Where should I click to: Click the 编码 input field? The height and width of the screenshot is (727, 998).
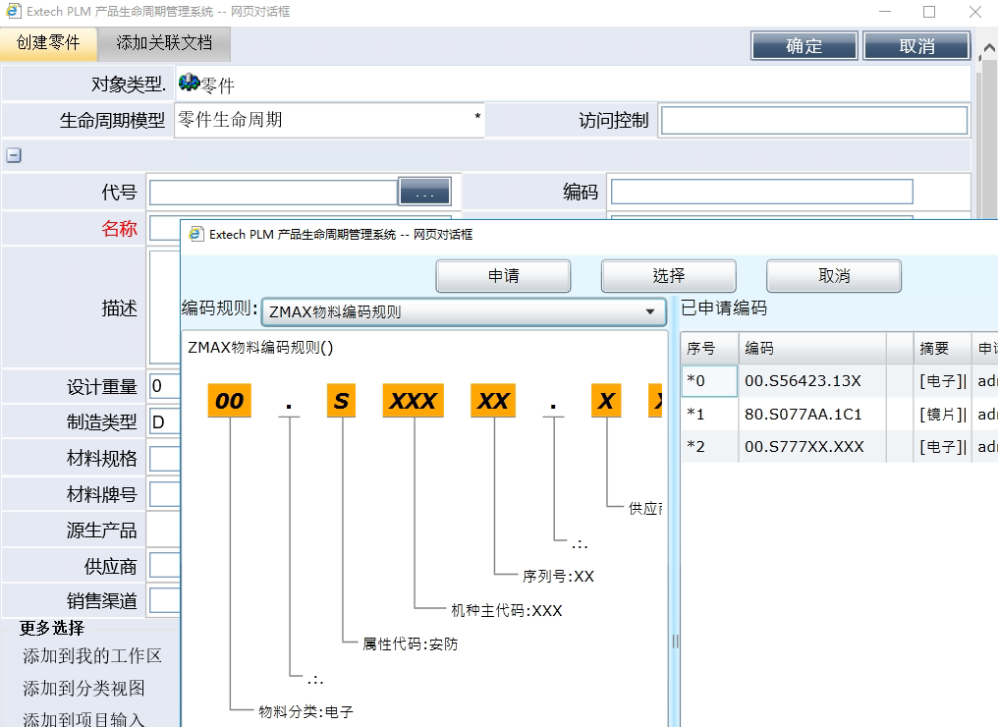pyautogui.click(x=761, y=192)
